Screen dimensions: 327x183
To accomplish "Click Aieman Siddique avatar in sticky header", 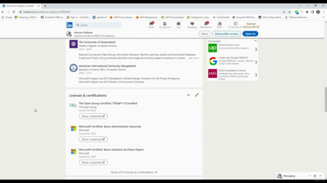I will click(x=69, y=34).
